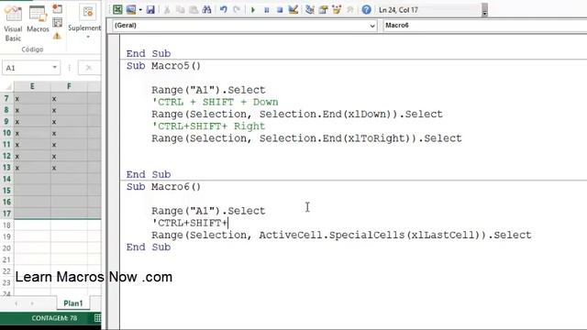Open the Properties Window icon
587x330 pixels.
pos(323,10)
